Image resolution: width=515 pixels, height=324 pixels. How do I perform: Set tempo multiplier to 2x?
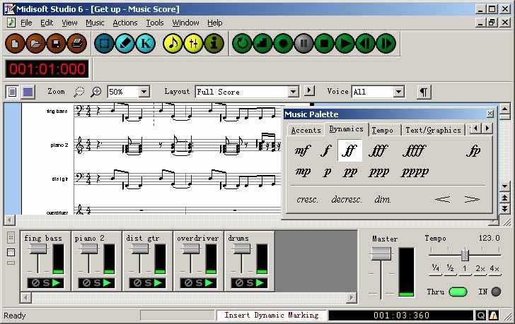pyautogui.click(x=480, y=270)
